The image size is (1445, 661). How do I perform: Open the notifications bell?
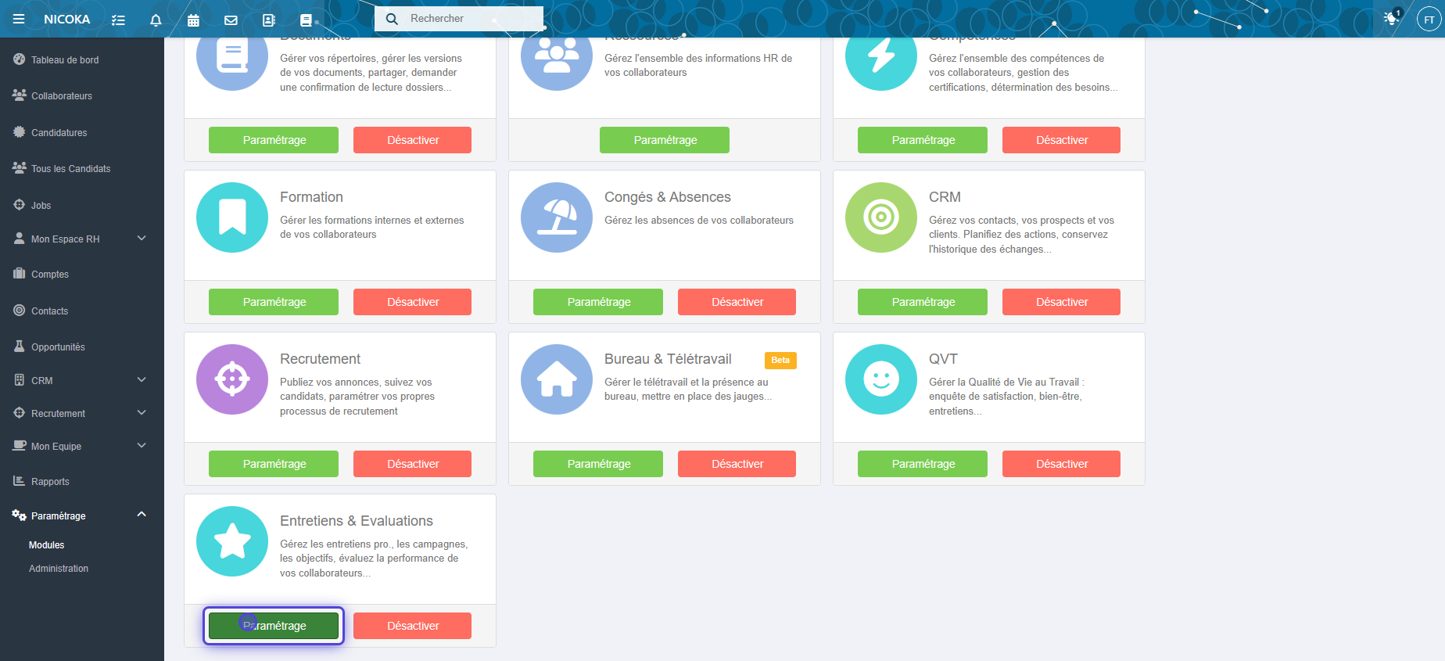click(x=156, y=20)
